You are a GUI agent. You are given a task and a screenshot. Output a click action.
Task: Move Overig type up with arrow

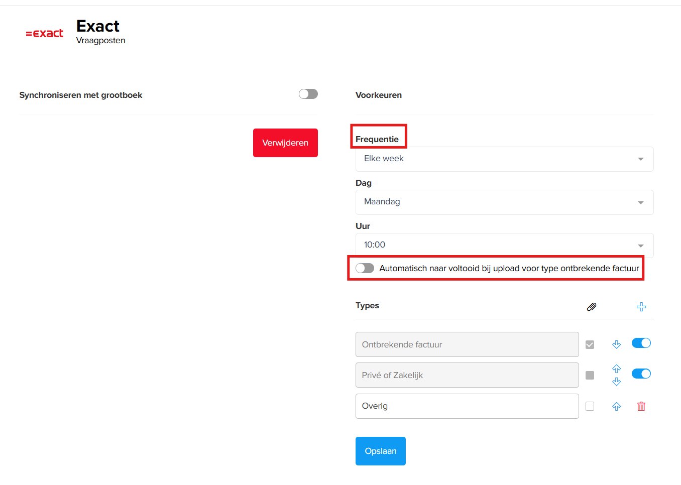tap(617, 407)
